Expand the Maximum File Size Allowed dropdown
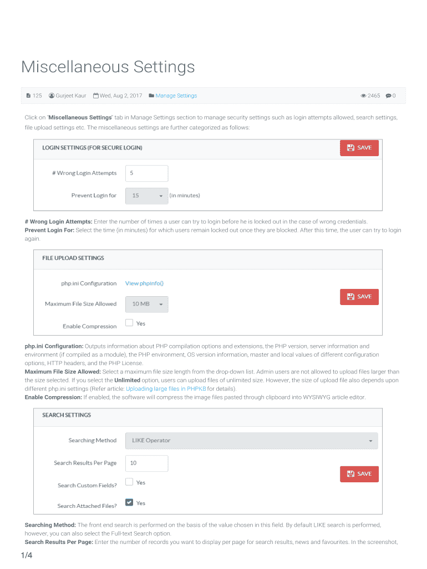Image resolution: width=427 pixels, height=569 pixels. click(x=147, y=304)
